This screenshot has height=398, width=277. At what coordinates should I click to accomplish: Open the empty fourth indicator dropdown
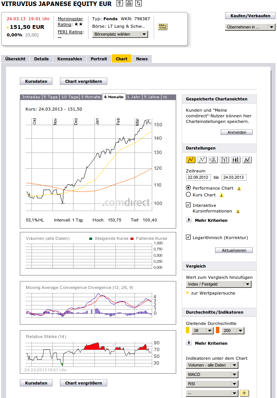click(212, 393)
